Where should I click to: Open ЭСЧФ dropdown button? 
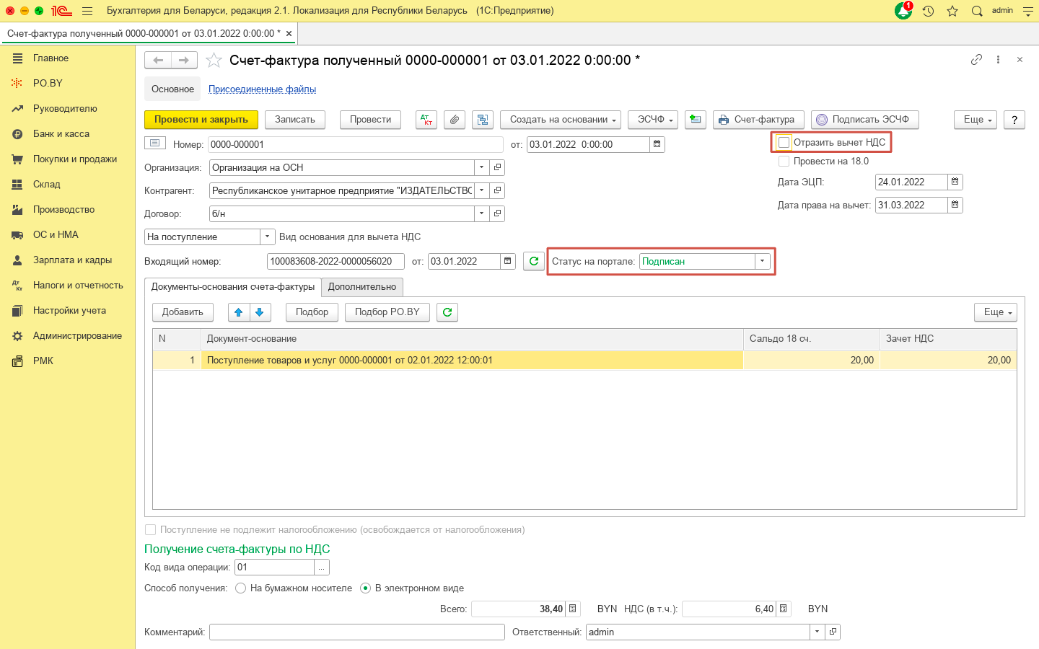653,120
